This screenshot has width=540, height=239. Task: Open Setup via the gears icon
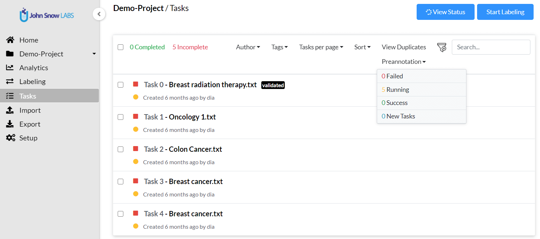click(11, 138)
